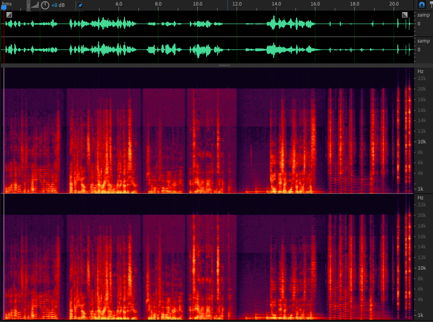Click the +0 dB gain value
Viewport: 433px width, 322px height.
click(x=58, y=5)
